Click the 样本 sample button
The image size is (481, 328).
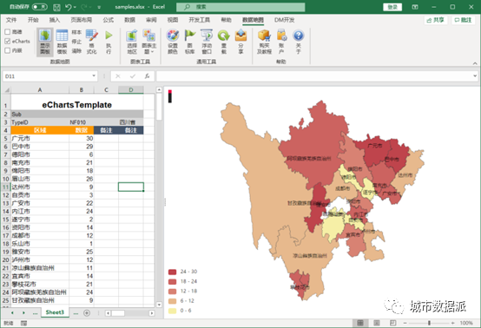point(76,32)
